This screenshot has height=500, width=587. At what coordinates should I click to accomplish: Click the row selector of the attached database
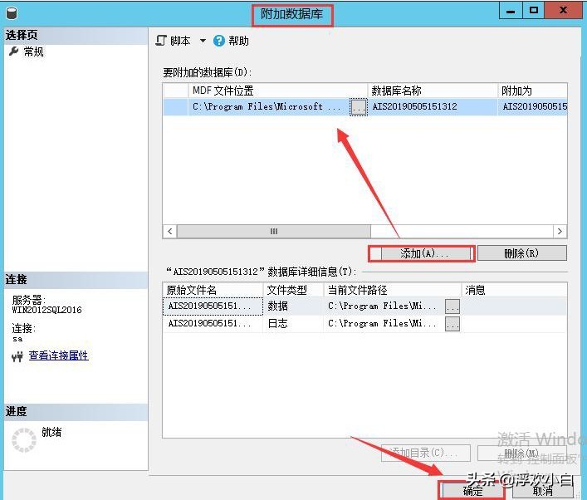(x=175, y=107)
